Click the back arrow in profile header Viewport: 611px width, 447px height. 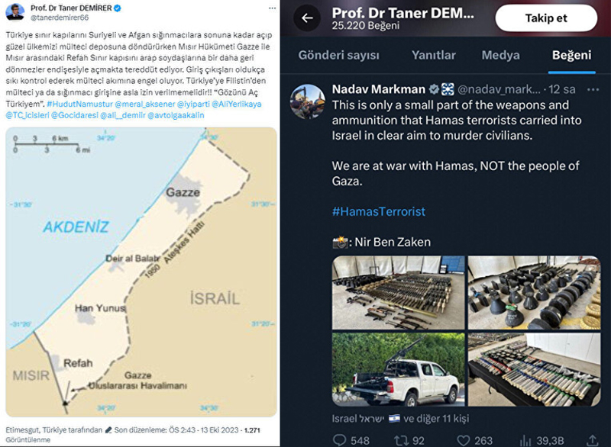[x=306, y=18]
